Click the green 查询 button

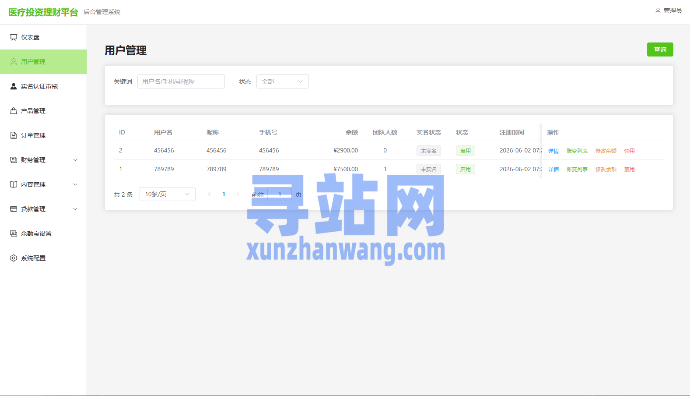pos(660,49)
